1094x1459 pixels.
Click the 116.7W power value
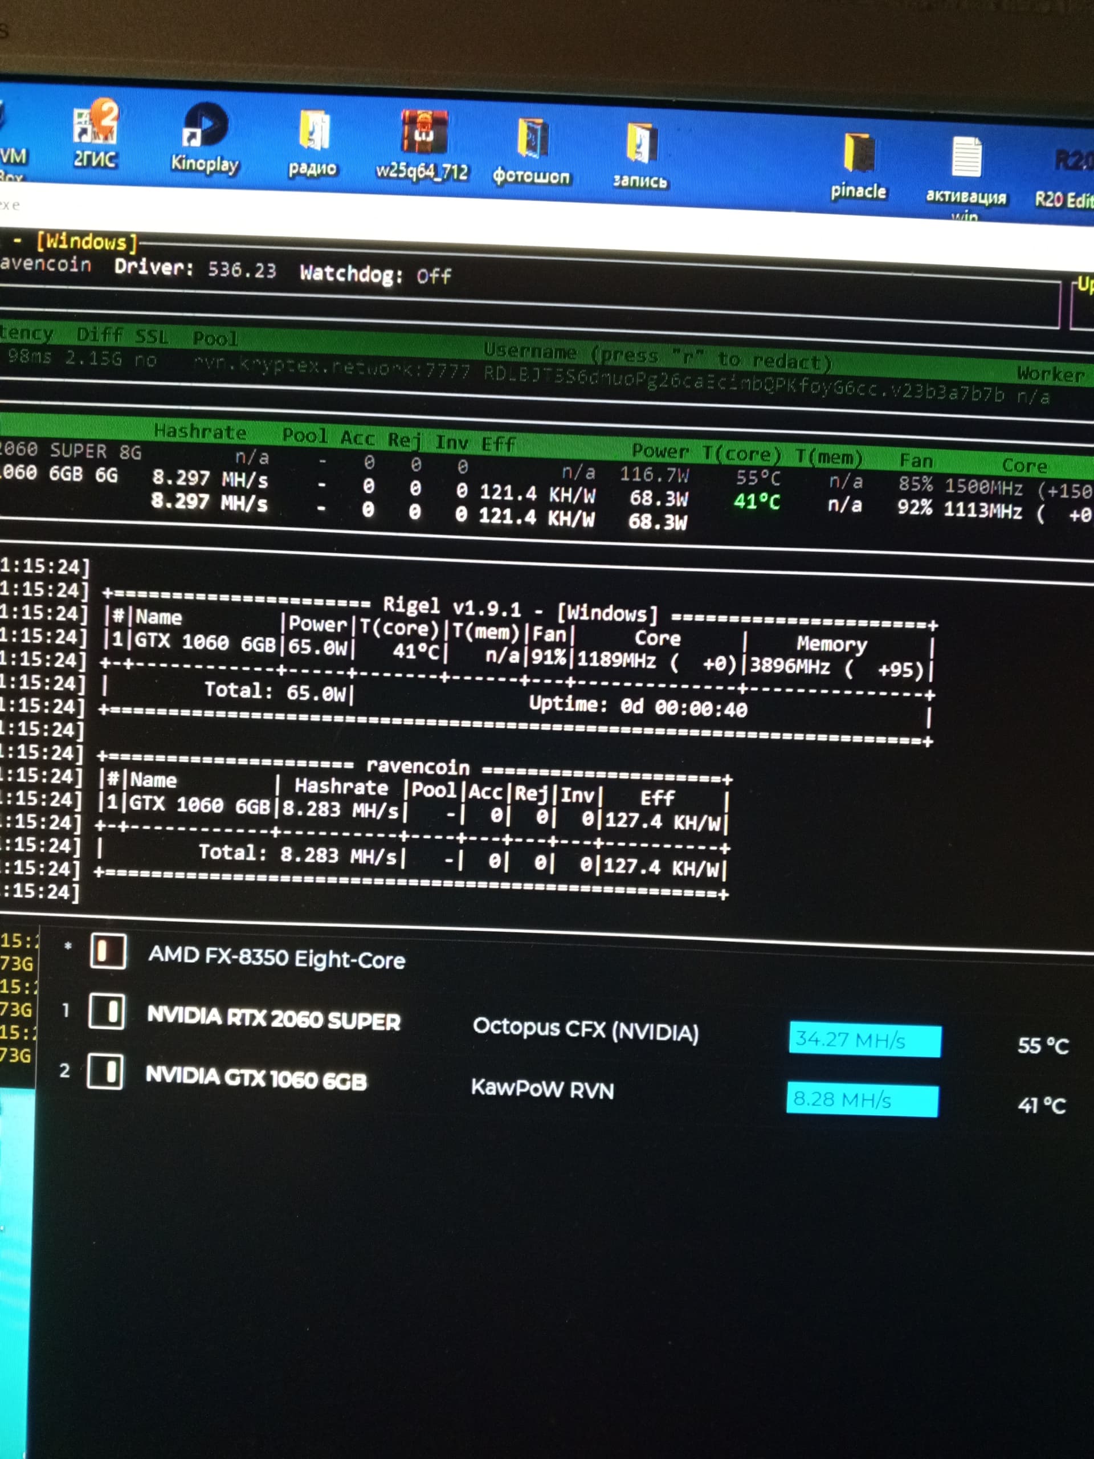coord(655,475)
